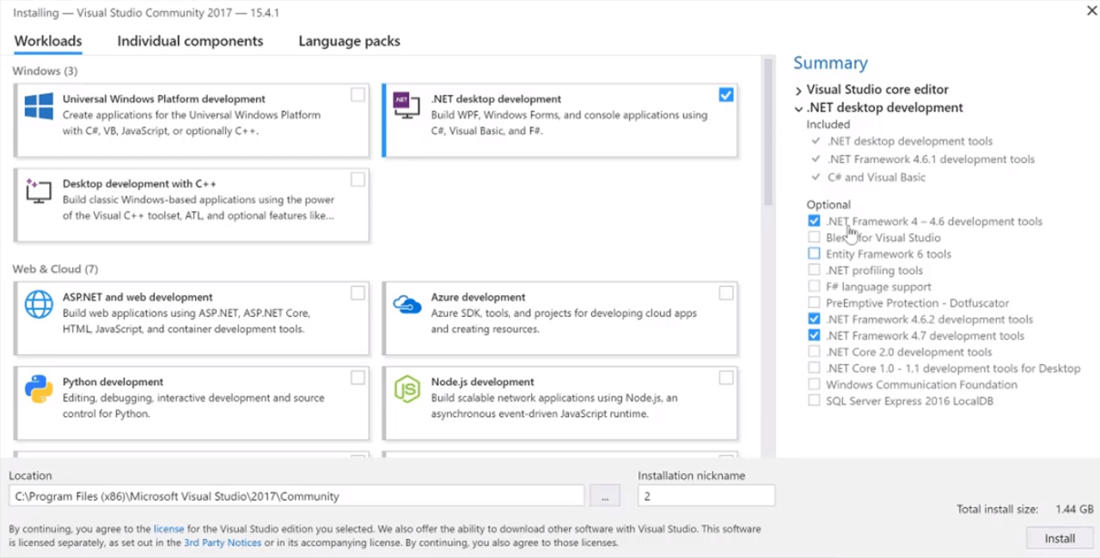Check Universal Windows Platform development workload
The width and height of the screenshot is (1100, 558).
[357, 94]
